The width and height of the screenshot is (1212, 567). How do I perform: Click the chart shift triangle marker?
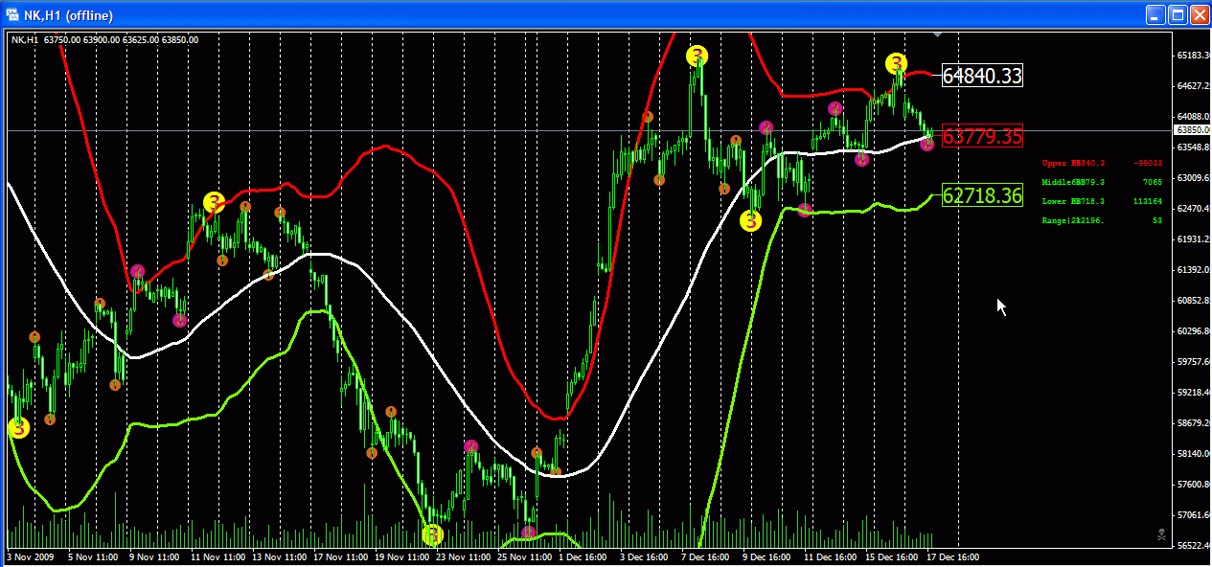tap(939, 34)
